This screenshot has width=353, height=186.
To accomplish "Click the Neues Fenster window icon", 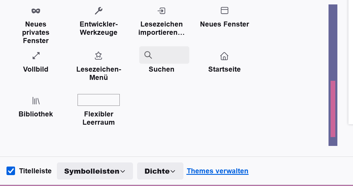I will coord(224,11).
